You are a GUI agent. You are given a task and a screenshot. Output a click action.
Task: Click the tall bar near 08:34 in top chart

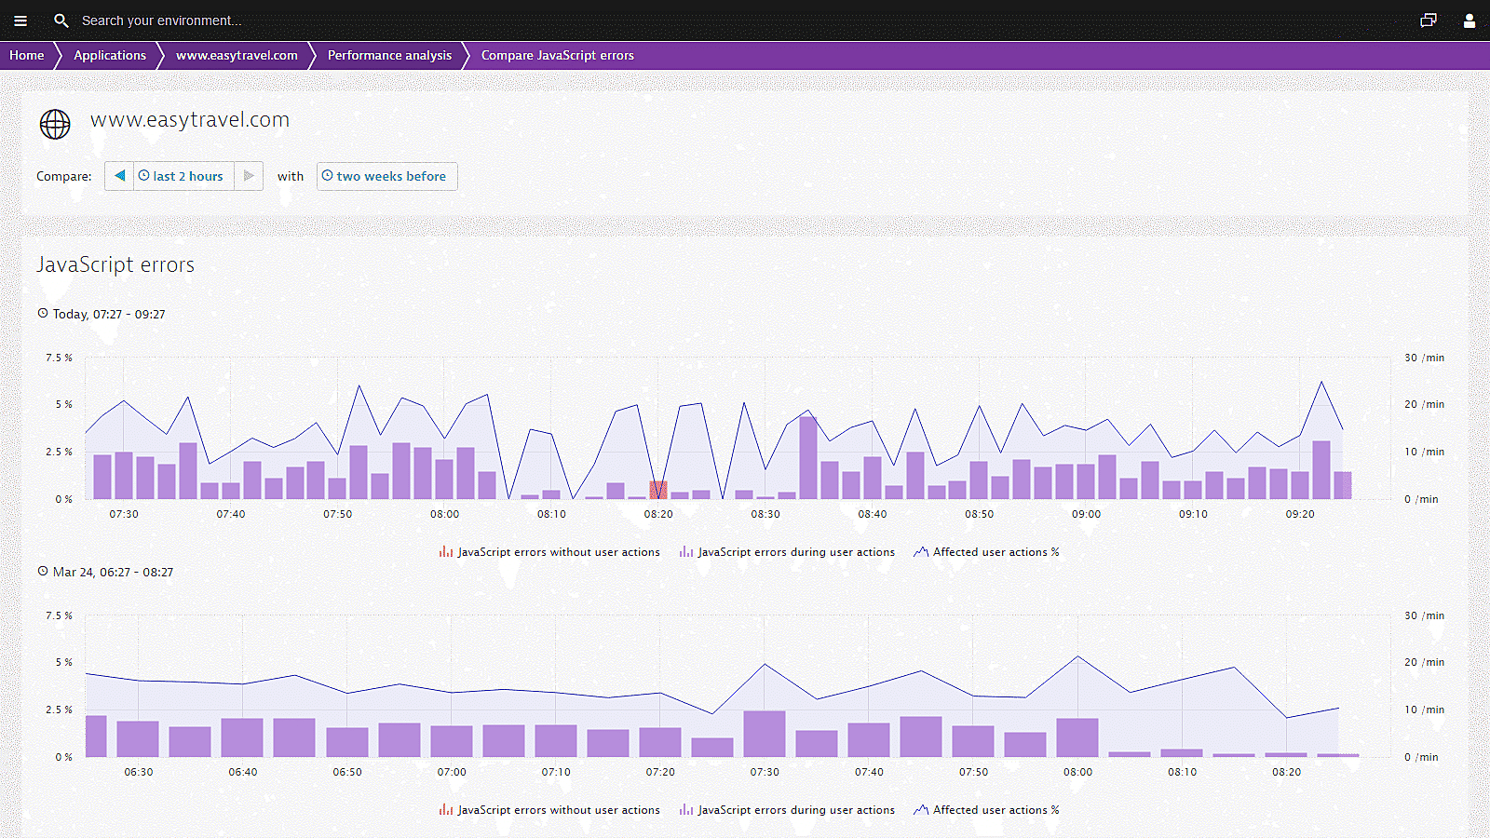point(808,457)
